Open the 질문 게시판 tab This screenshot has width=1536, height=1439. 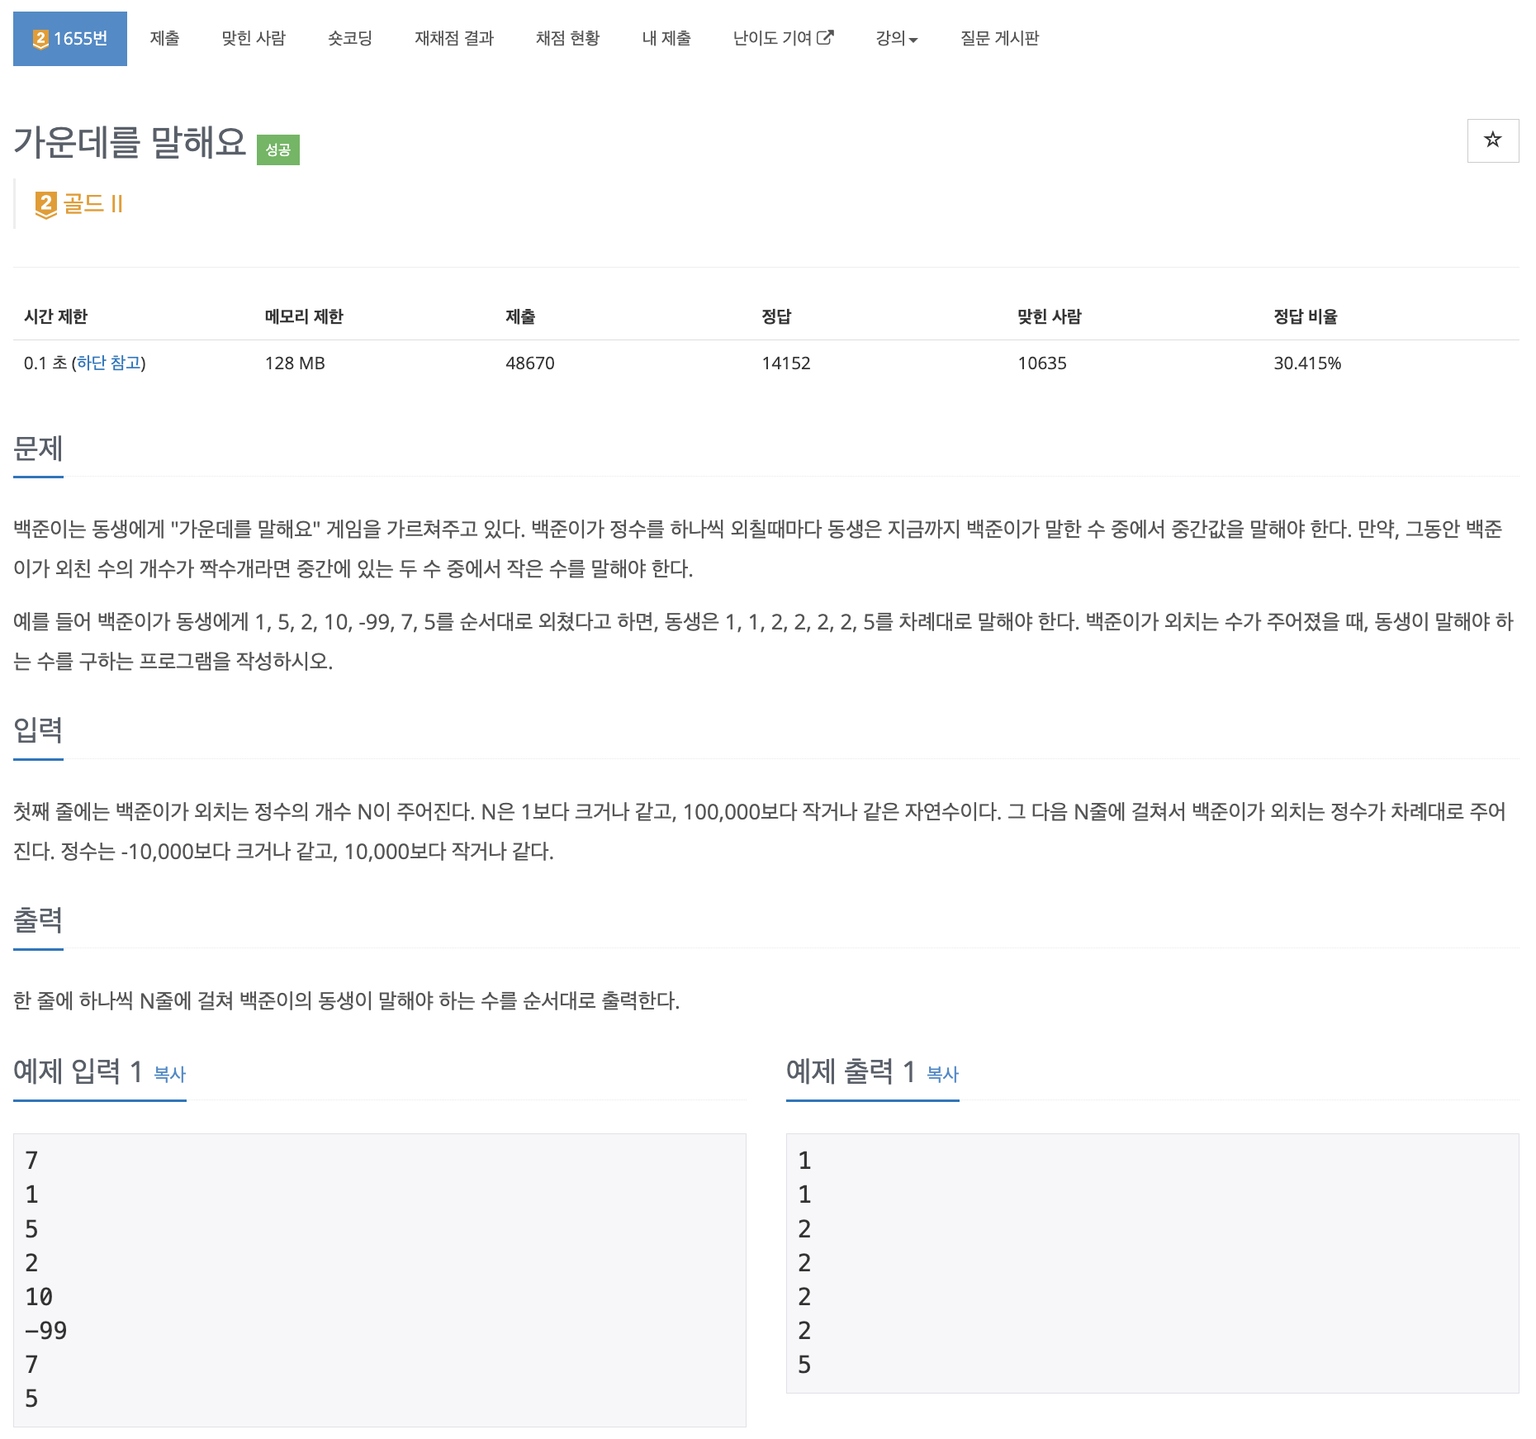pos(1000,38)
